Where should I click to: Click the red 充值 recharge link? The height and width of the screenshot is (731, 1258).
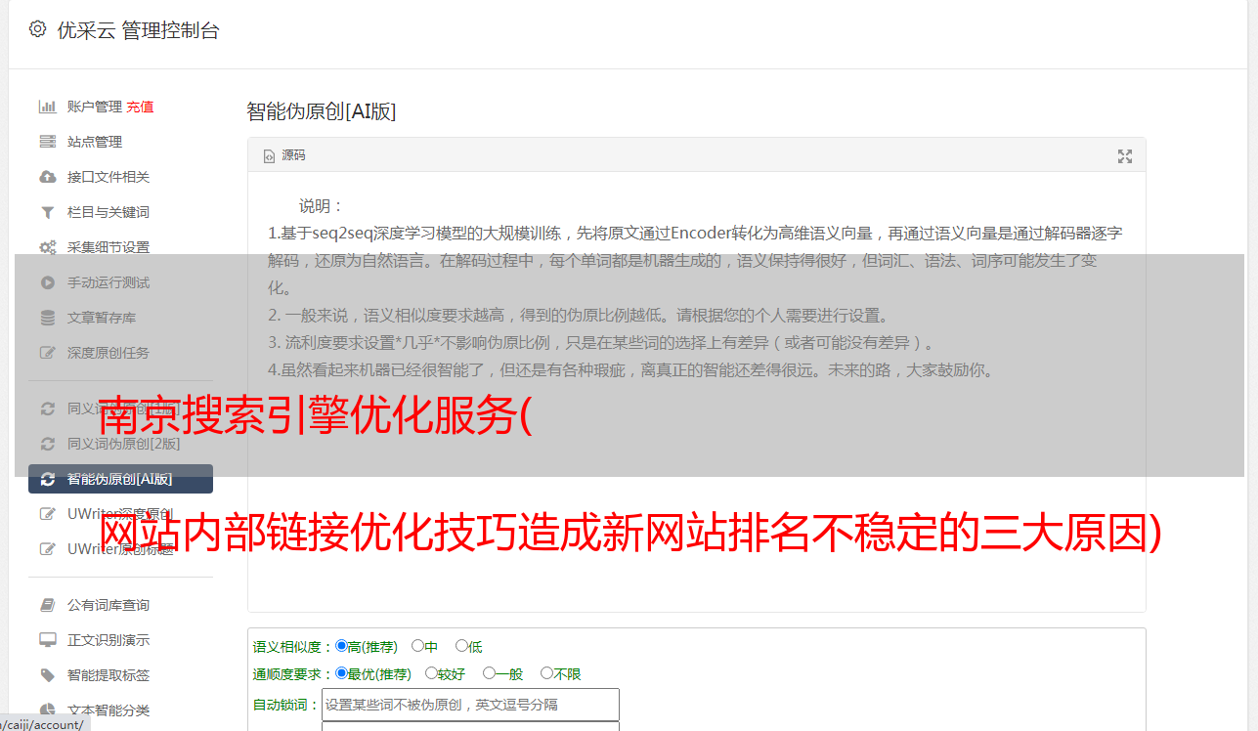pos(140,107)
